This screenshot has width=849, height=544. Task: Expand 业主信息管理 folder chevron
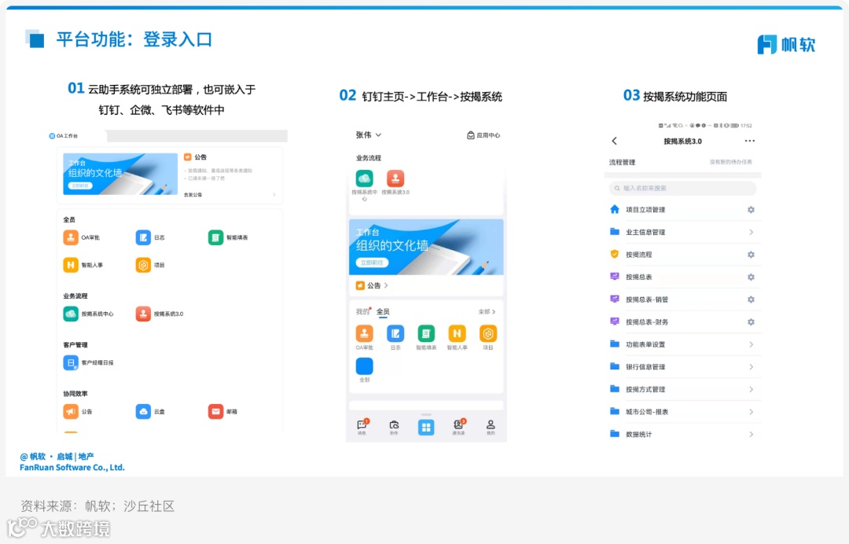[x=751, y=232]
